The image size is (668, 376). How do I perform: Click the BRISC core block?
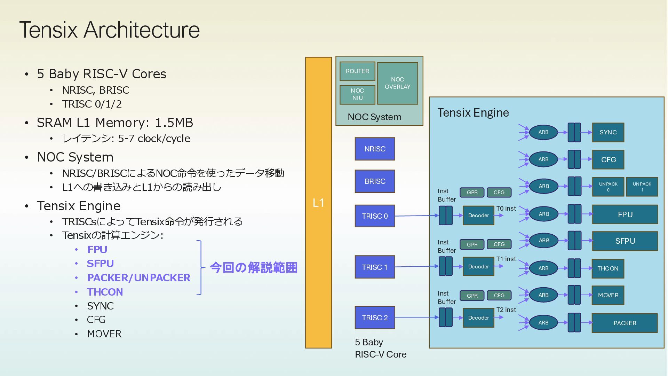coord(375,181)
